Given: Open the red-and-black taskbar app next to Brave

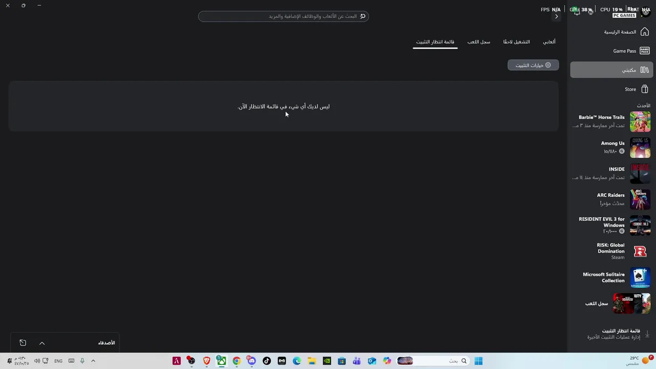Looking at the screenshot, I should click(191, 361).
